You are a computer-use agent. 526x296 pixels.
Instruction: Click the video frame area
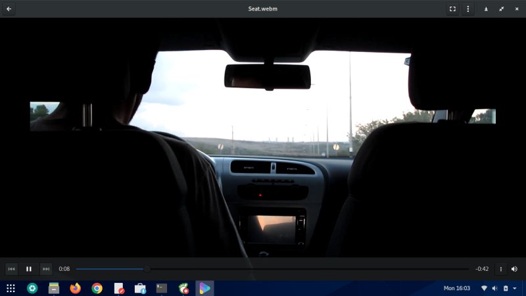[263, 137]
